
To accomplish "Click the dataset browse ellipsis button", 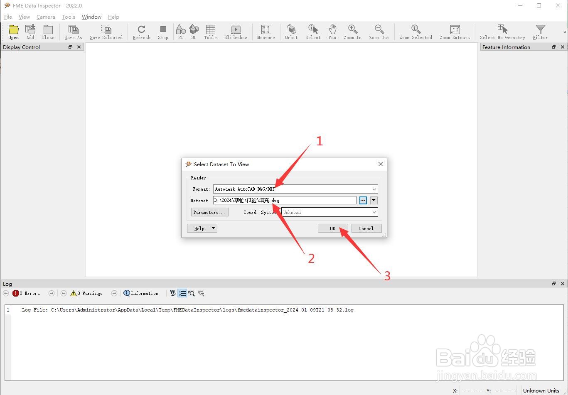I will click(363, 200).
